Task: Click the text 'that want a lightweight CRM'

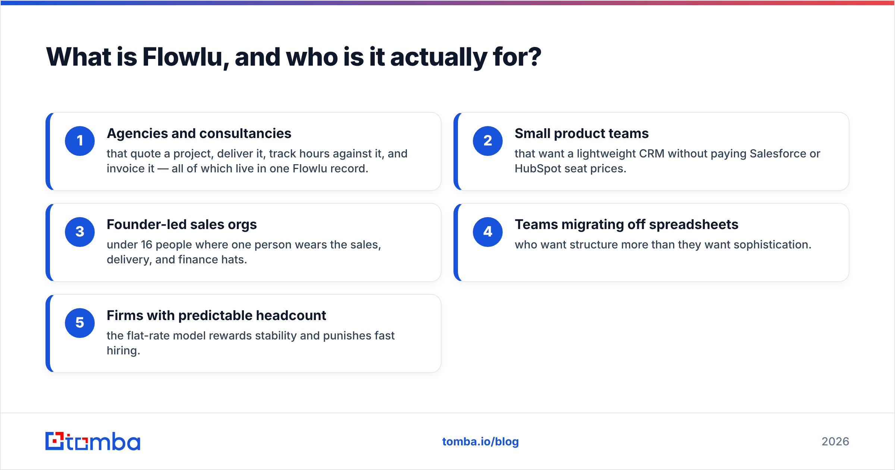Action: [589, 154]
